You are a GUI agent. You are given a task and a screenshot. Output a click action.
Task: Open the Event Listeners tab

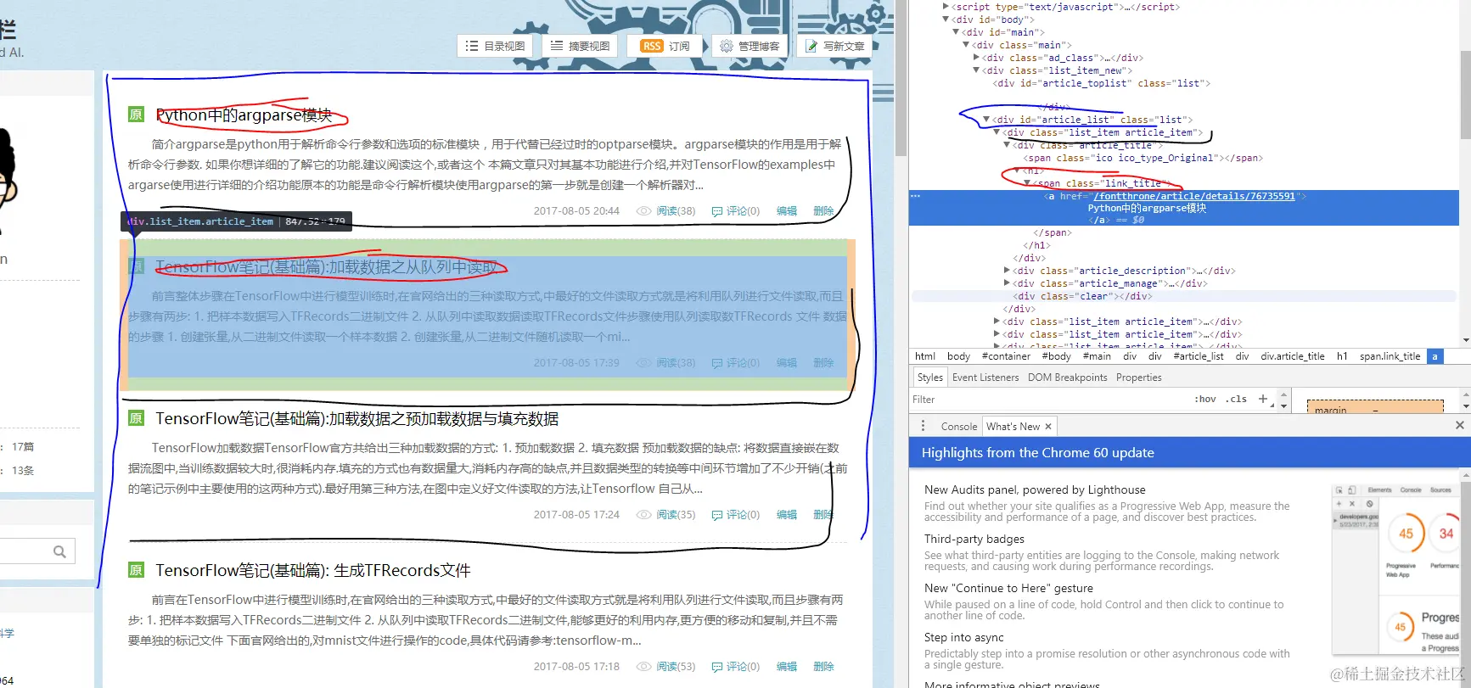(985, 378)
